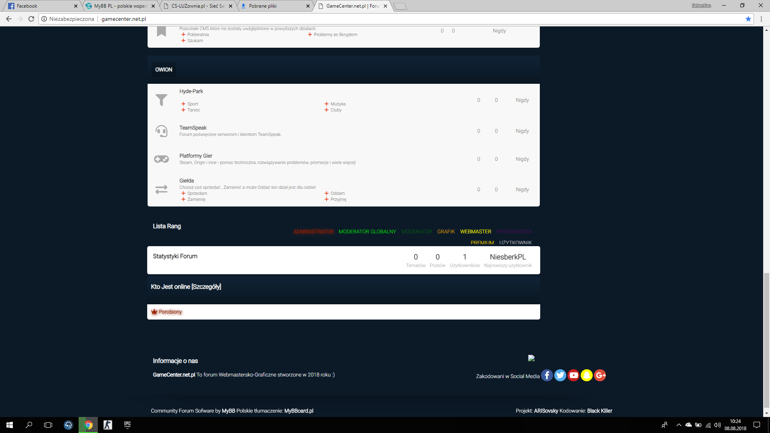
Task: Open Chrome from the Windows taskbar
Action: [88, 425]
